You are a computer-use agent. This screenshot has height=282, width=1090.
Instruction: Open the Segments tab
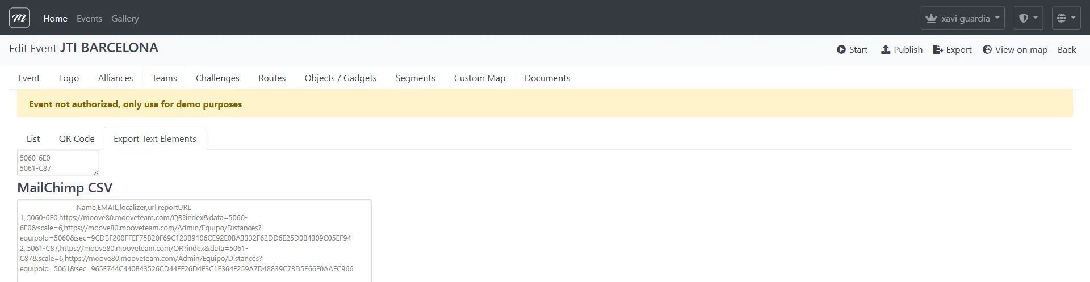(415, 78)
